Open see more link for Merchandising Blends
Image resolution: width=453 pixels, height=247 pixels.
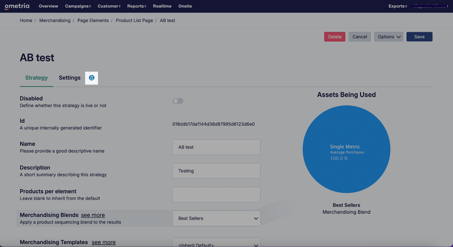(93, 215)
